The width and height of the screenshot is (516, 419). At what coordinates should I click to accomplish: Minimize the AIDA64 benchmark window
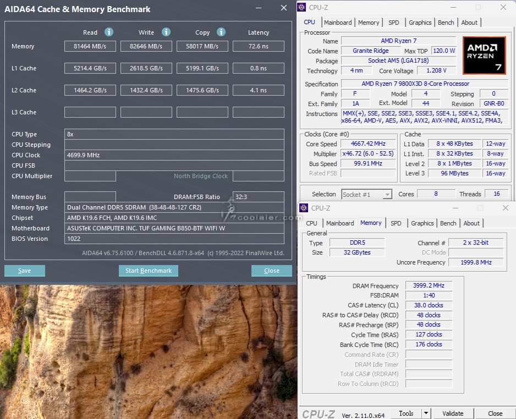pyautogui.click(x=259, y=8)
